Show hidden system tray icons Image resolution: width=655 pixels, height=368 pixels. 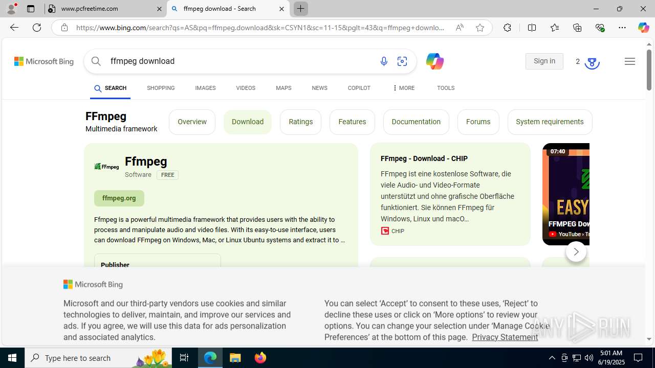pos(552,358)
